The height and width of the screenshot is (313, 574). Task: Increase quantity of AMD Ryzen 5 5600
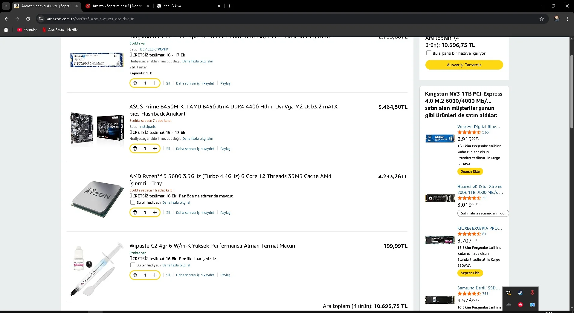155,212
